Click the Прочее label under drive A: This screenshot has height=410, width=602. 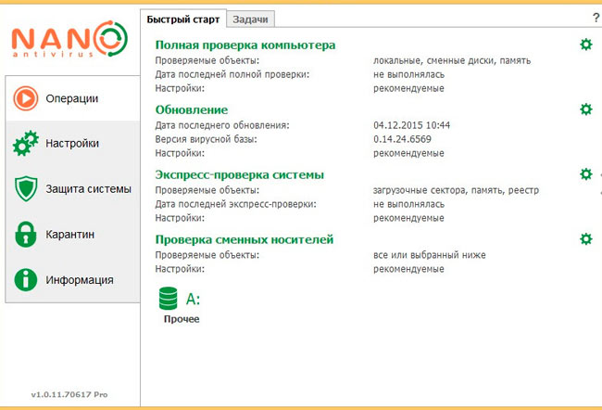click(182, 319)
